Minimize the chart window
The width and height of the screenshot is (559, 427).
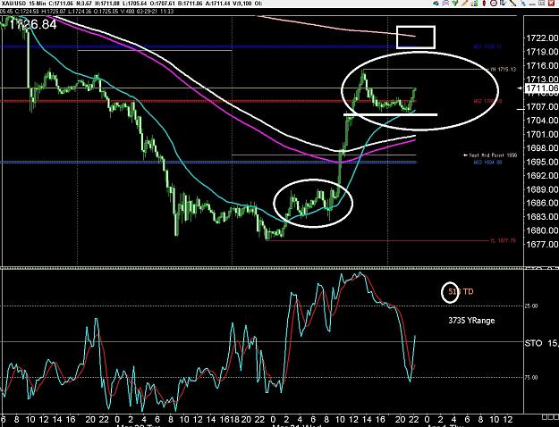532,4
